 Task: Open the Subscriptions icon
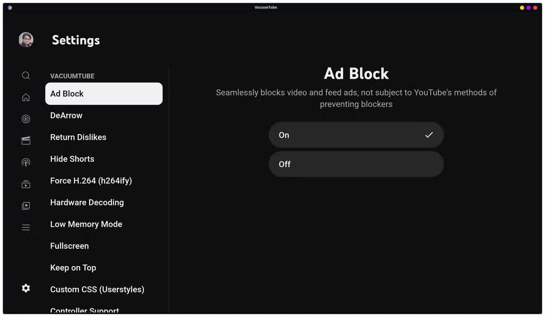click(x=26, y=184)
